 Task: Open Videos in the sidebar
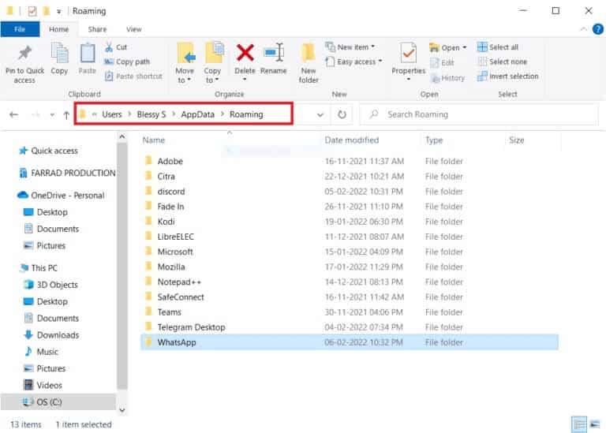(43, 385)
